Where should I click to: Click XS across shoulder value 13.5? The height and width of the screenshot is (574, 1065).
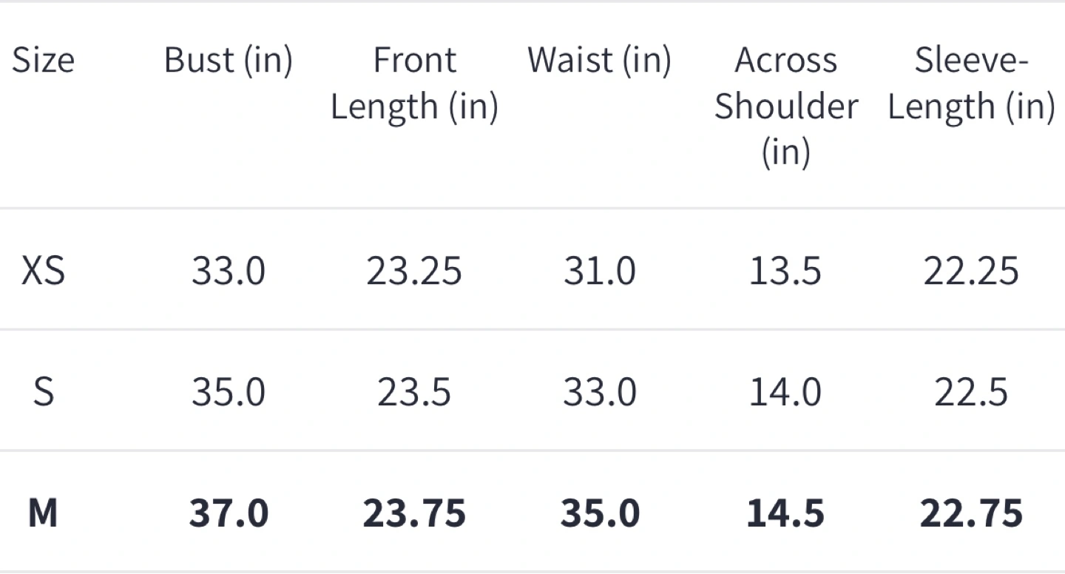pos(785,271)
